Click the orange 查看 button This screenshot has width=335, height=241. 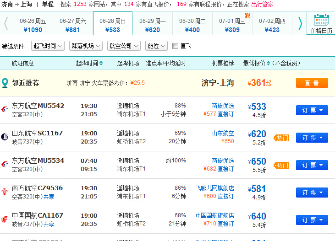(312, 83)
